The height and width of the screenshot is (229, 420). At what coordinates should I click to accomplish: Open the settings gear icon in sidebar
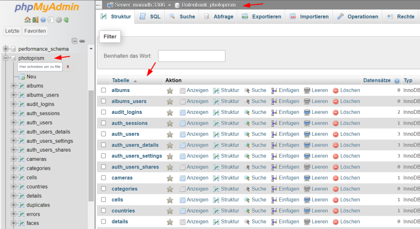click(59, 20)
